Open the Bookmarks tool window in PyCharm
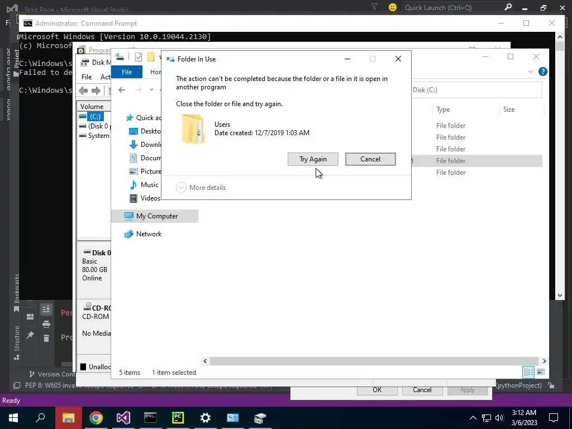This screenshot has height=429, width=572. click(x=16, y=293)
